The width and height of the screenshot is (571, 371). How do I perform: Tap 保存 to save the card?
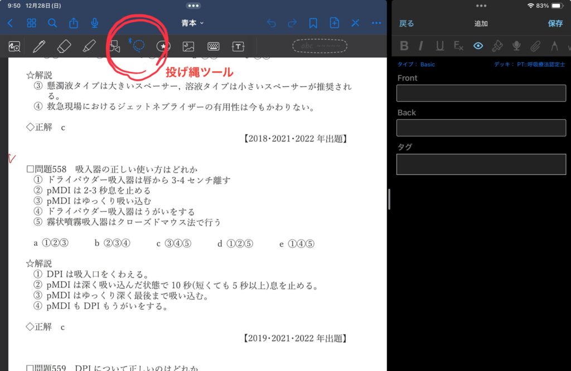tap(555, 23)
